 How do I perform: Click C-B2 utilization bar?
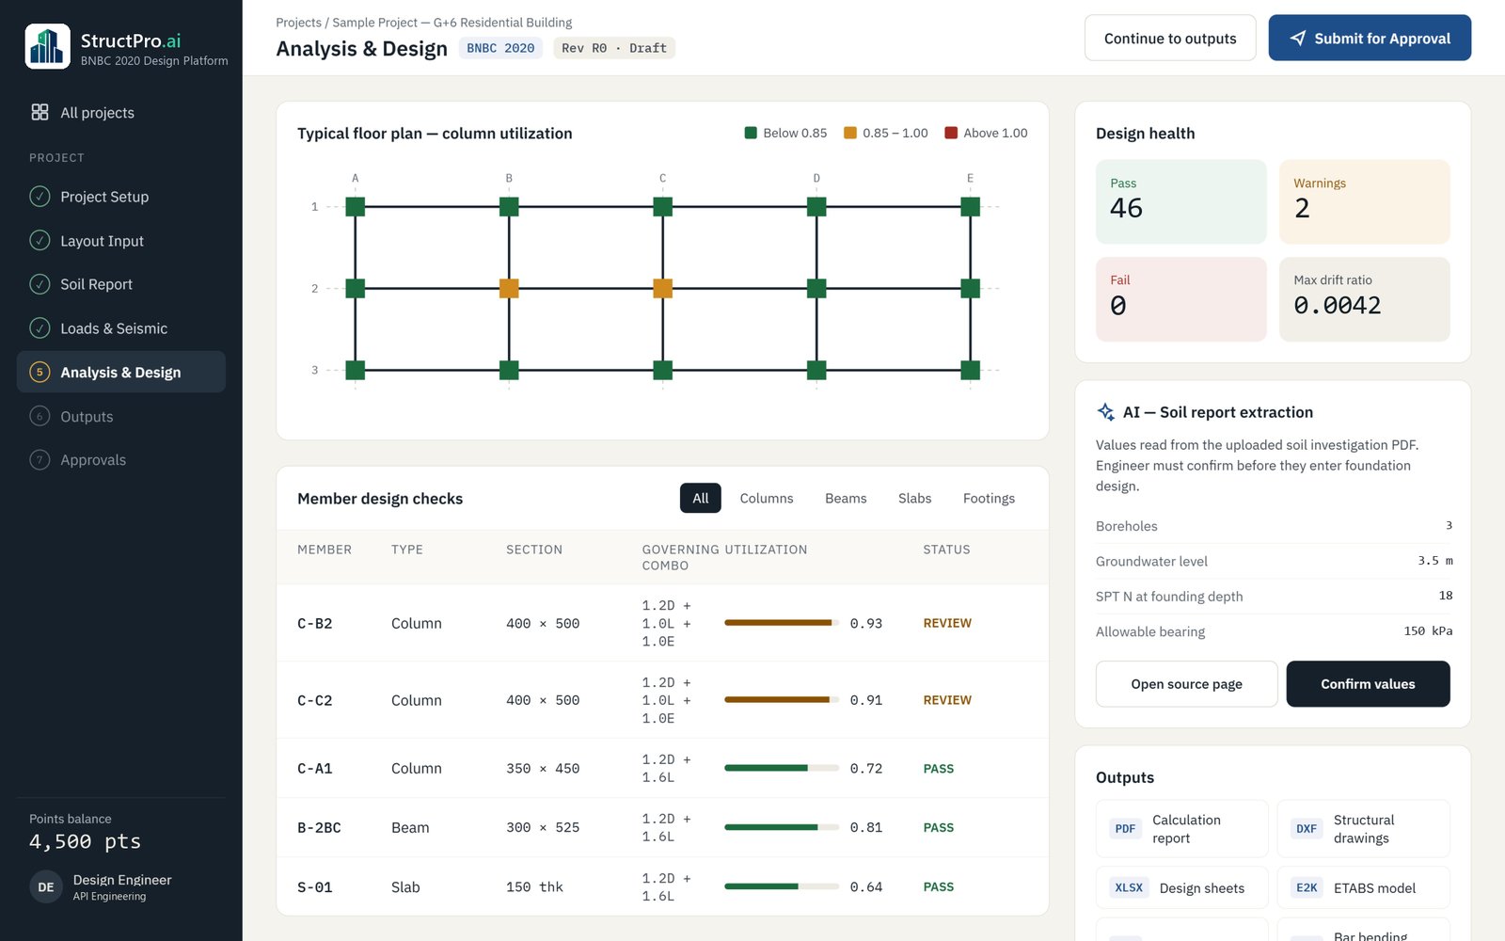(782, 623)
